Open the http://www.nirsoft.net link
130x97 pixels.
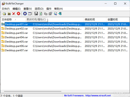point(98,95)
